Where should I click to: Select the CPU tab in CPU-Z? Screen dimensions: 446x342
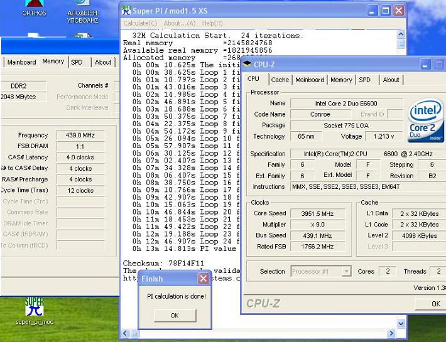253,78
